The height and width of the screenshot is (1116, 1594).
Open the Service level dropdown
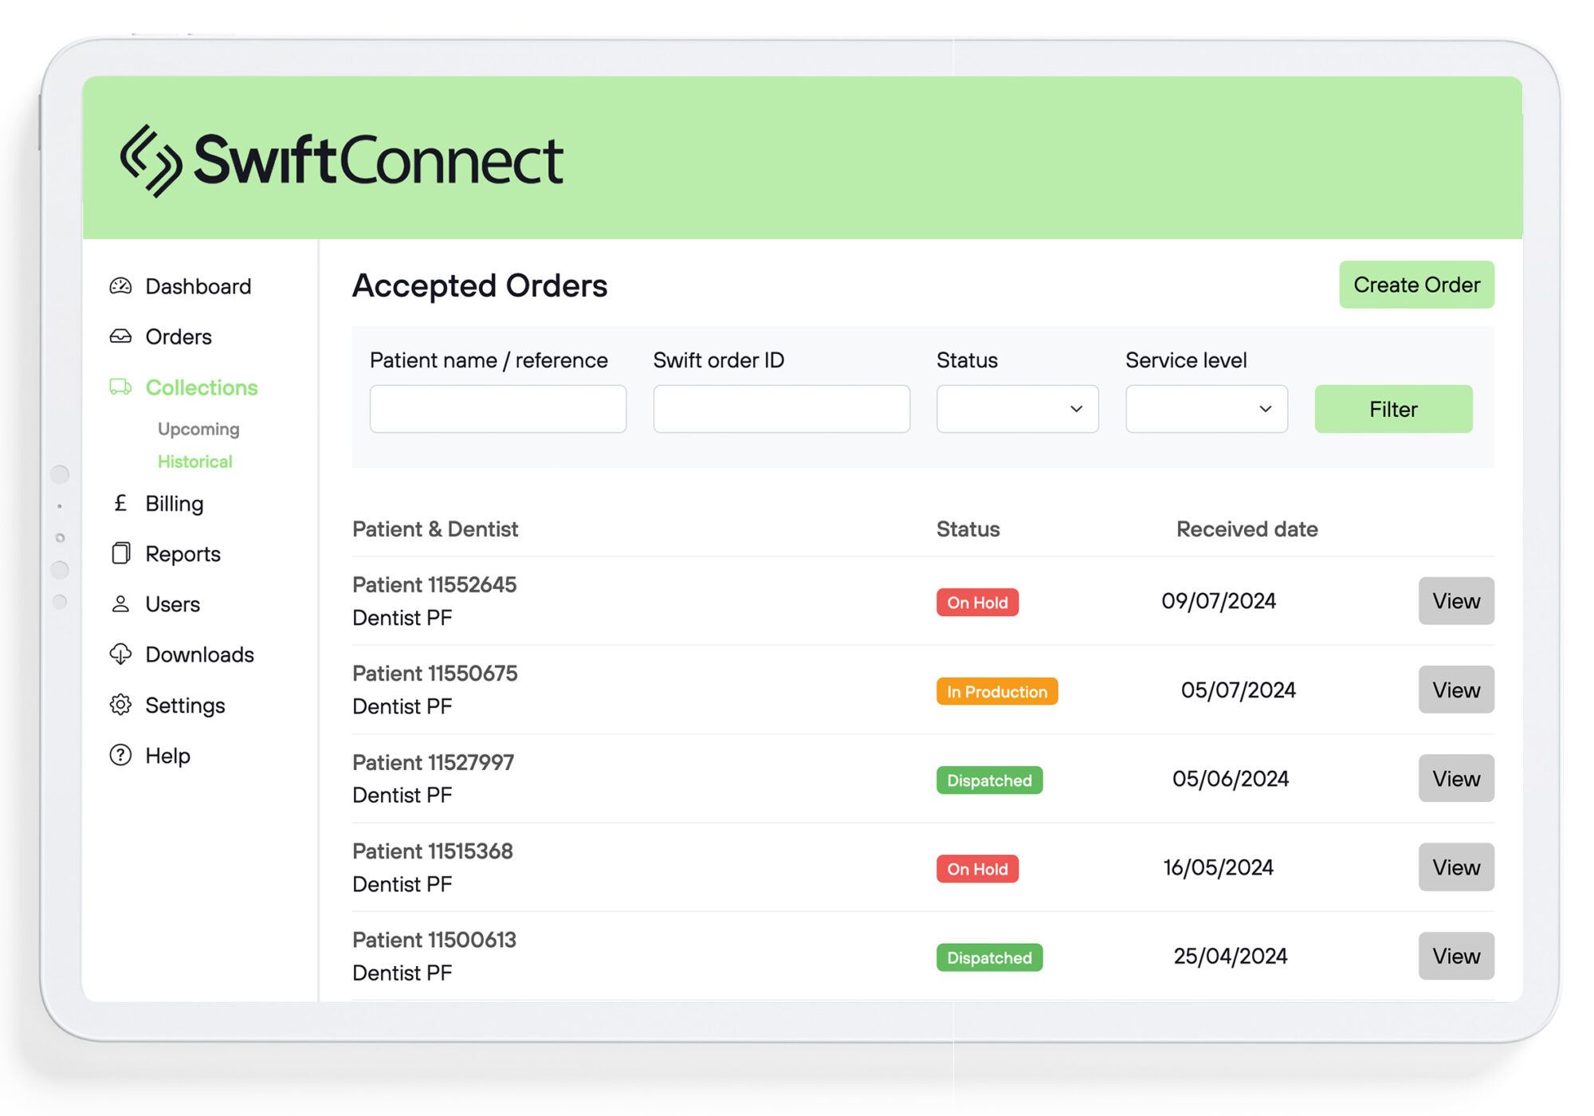pyautogui.click(x=1206, y=409)
